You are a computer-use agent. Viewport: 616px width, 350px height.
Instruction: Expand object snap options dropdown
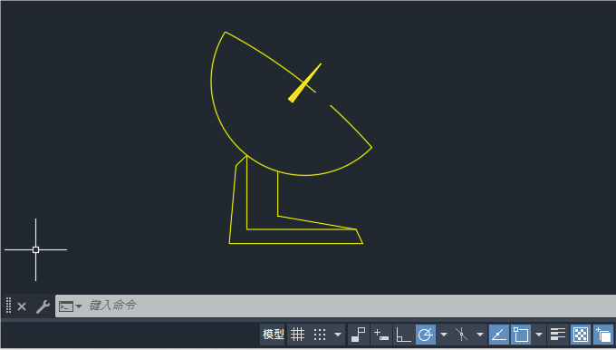click(539, 335)
